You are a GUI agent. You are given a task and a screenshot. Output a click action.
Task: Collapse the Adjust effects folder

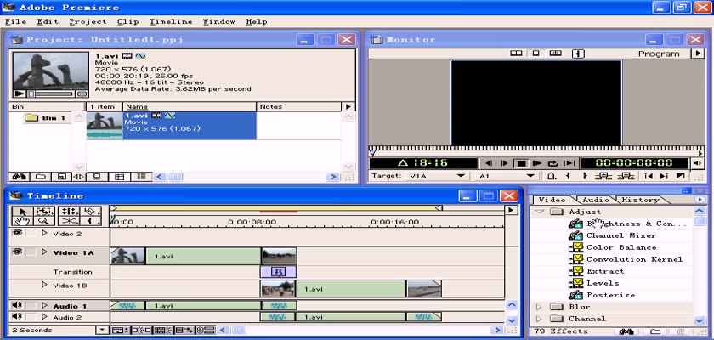[540, 212]
